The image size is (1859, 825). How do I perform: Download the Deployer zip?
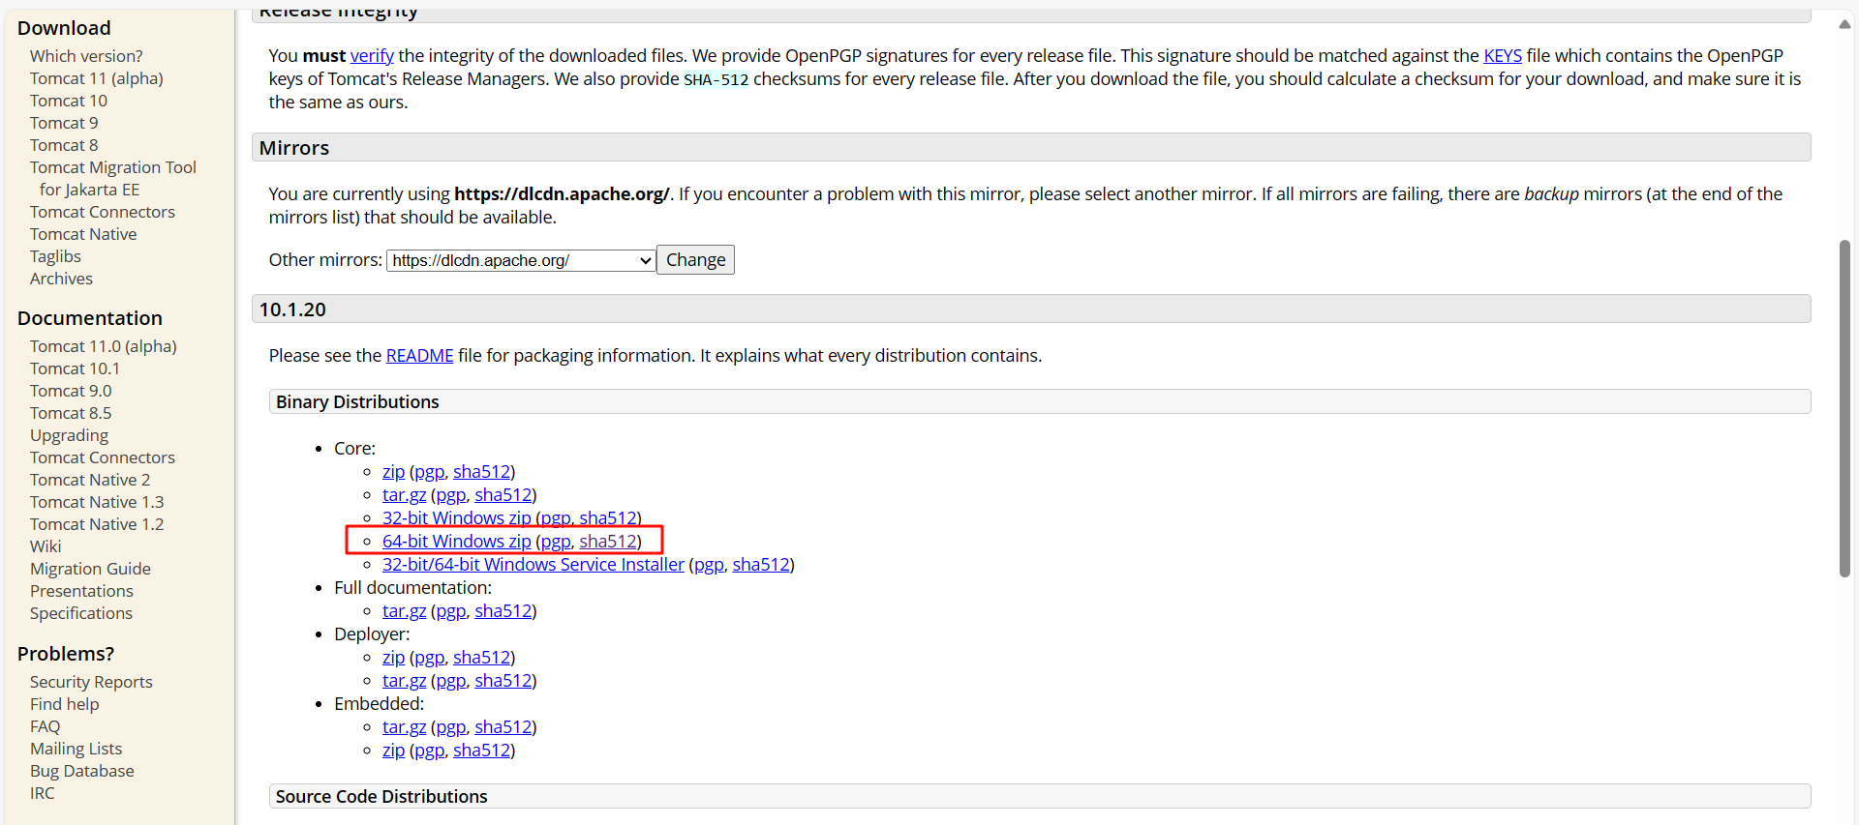coord(393,658)
